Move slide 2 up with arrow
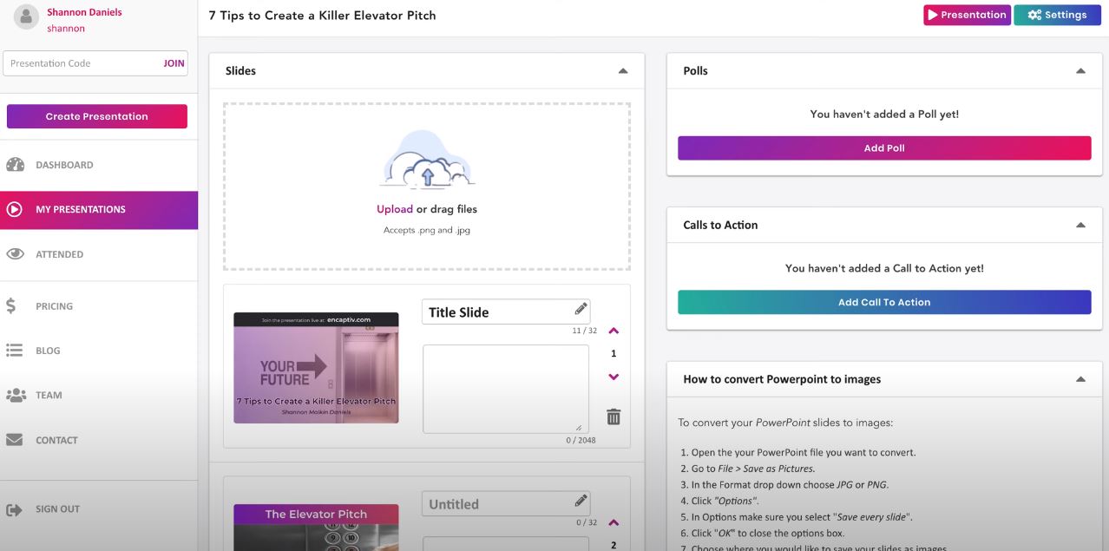The height and width of the screenshot is (551, 1109). 614,522
